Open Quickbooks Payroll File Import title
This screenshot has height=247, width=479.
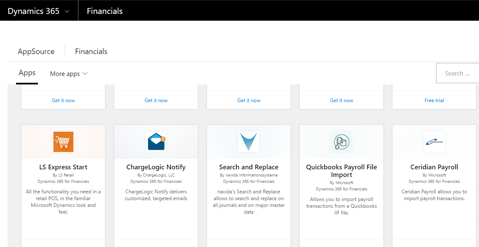tap(342, 171)
